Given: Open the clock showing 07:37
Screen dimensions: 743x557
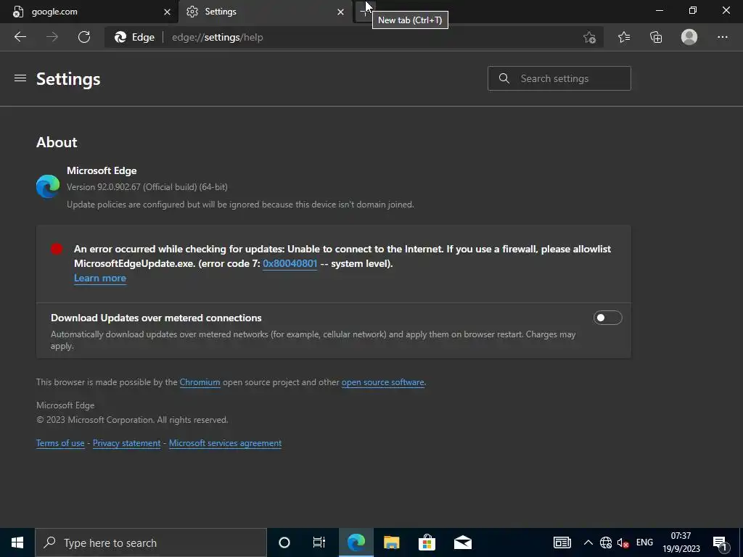Looking at the screenshot, I should click(x=681, y=542).
